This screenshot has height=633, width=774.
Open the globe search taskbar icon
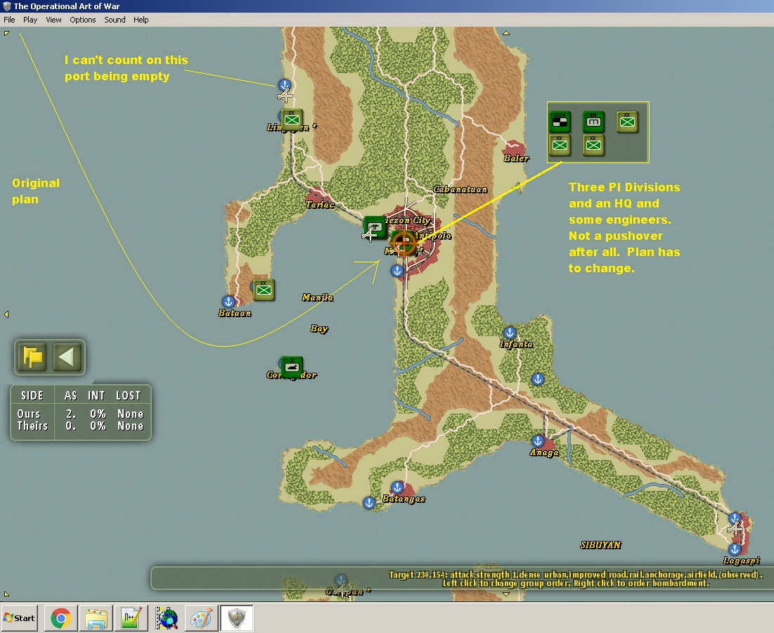[167, 618]
